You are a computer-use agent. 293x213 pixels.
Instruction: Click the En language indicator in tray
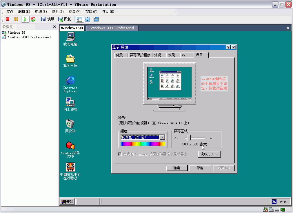pos(274,202)
